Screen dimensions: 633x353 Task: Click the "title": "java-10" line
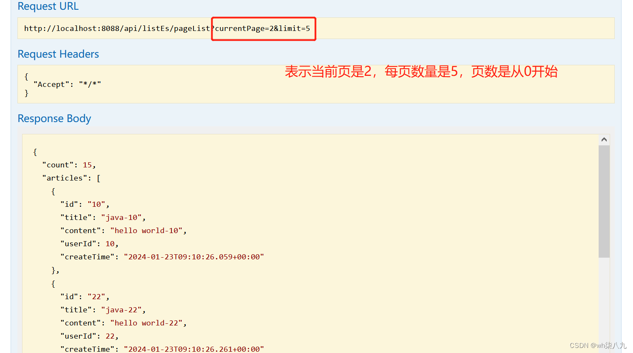click(x=103, y=217)
